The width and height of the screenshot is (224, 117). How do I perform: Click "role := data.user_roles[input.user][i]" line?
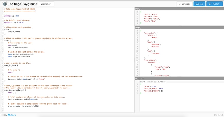tap(25, 99)
